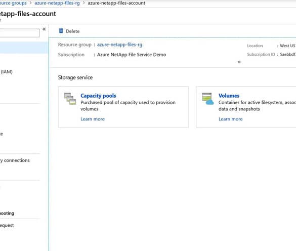The width and height of the screenshot is (296, 251).
Task: Open the azure-netapp-files-rg Resource group link
Action: 120,45
